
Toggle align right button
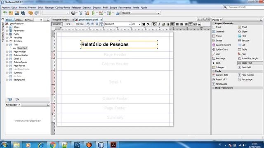click(x=186, y=24)
